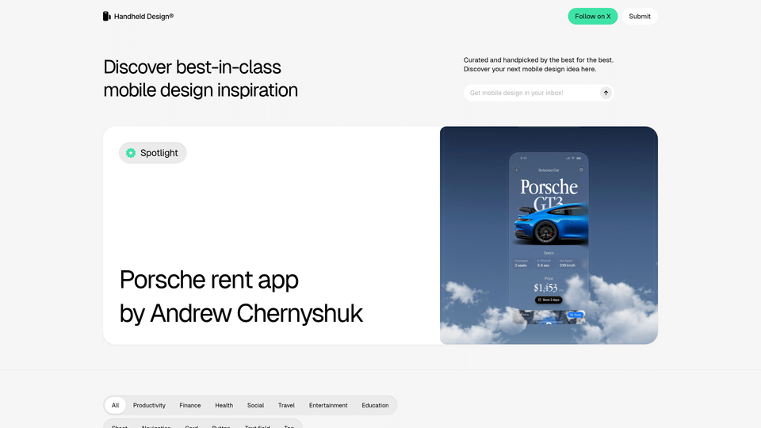Click the 'Discover best-in-class' headline
The width and height of the screenshot is (761, 428).
click(x=201, y=78)
